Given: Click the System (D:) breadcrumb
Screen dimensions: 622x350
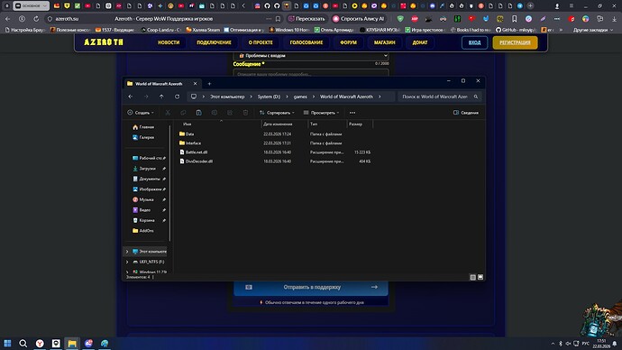Looking at the screenshot, I should pyautogui.click(x=269, y=97).
